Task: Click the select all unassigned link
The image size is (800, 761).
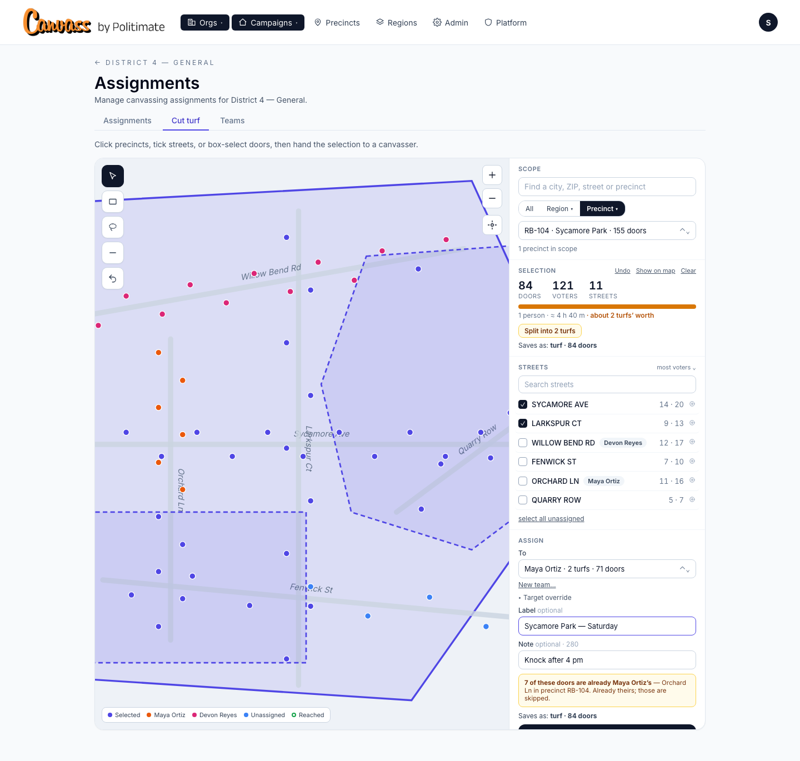Action: tap(551, 519)
